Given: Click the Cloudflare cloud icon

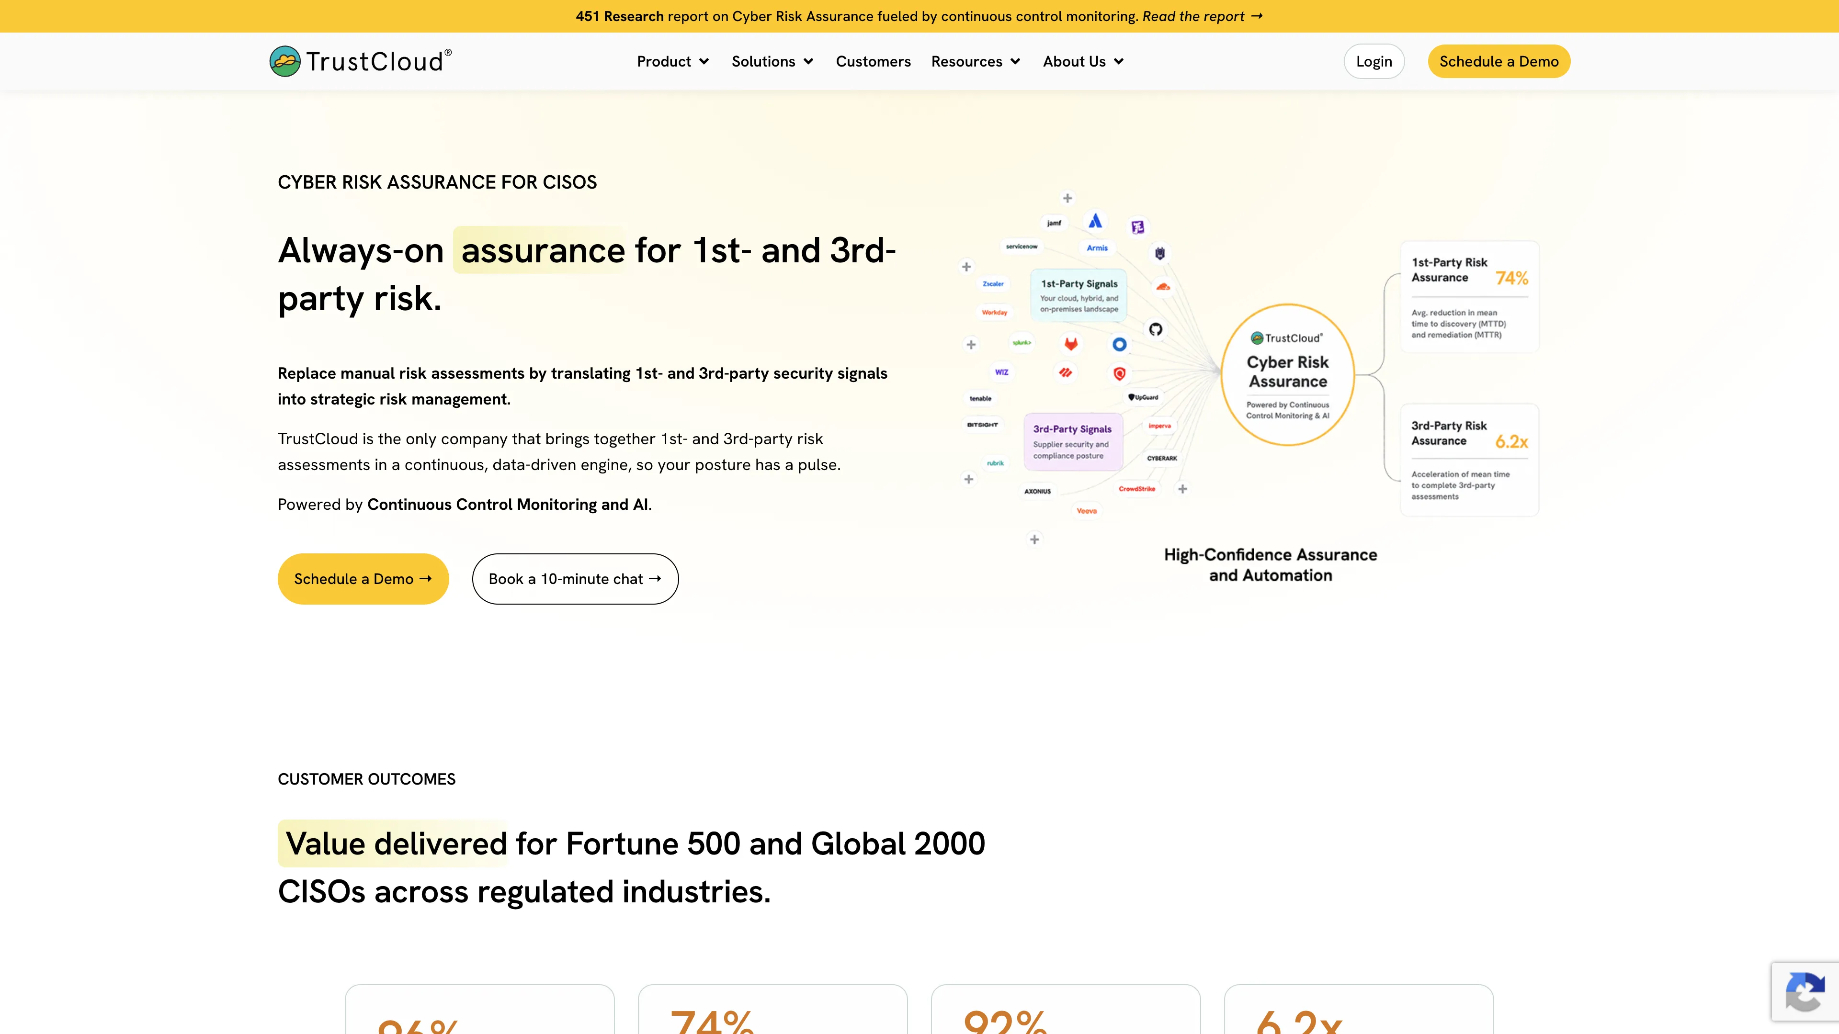Looking at the screenshot, I should (x=1163, y=287).
